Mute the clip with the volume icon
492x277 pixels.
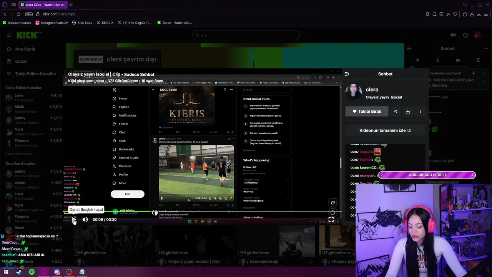[85, 220]
